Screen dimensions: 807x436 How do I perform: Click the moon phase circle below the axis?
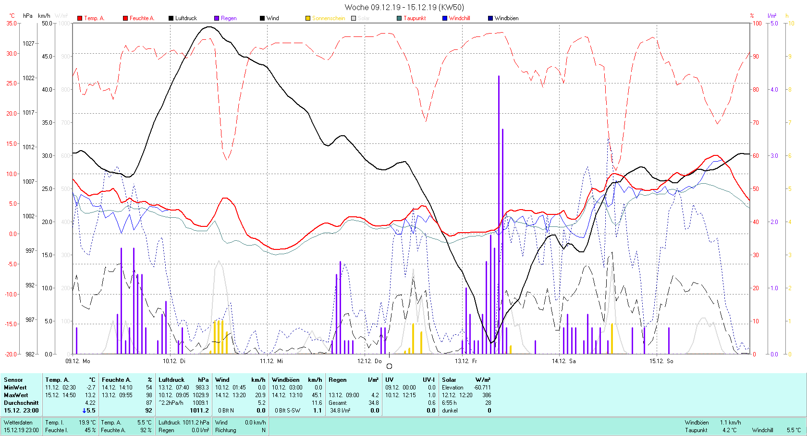coord(389,366)
